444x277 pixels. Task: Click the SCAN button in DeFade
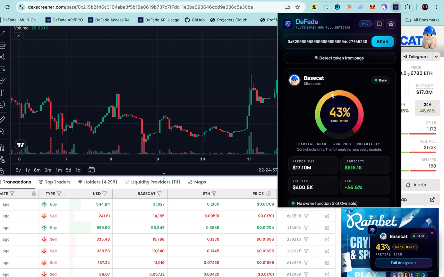[383, 42]
